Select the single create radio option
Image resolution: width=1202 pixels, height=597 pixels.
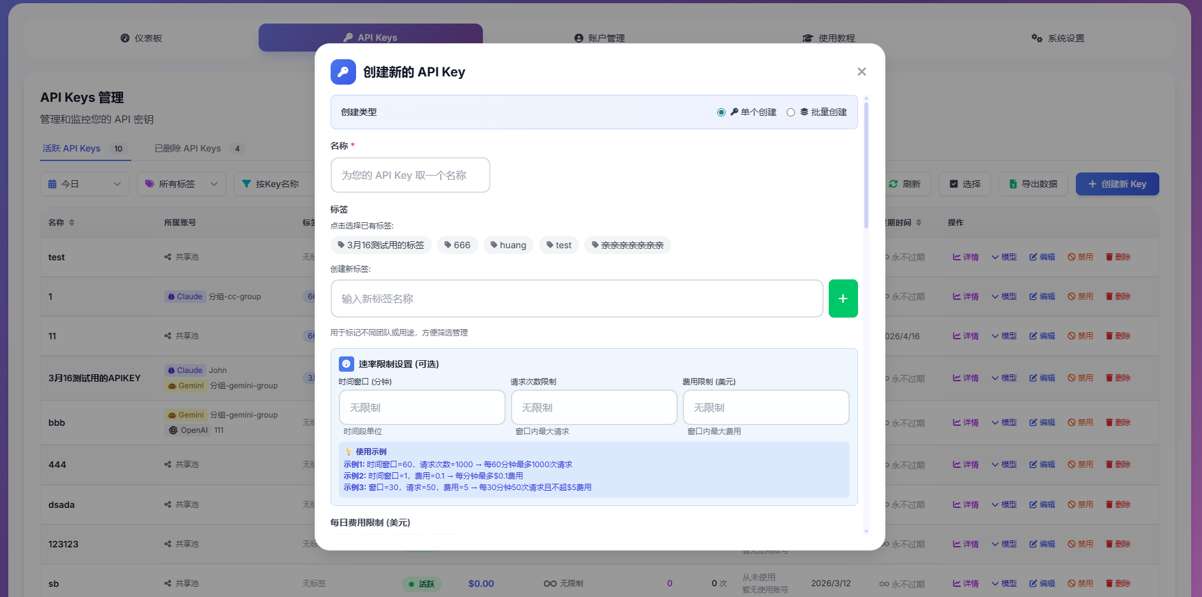[x=721, y=113]
